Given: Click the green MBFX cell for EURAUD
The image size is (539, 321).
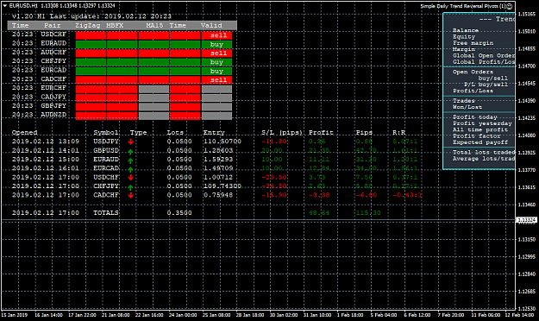Looking at the screenshot, I should [x=122, y=44].
